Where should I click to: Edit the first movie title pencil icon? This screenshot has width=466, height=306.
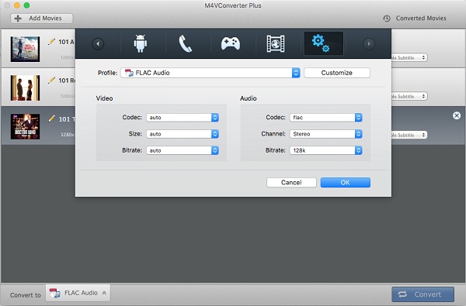click(x=51, y=42)
